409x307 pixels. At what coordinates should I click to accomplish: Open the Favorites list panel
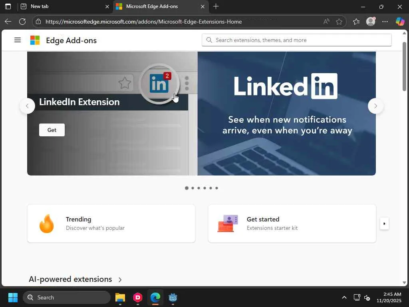(356, 22)
